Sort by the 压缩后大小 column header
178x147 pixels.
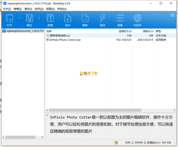122,31
